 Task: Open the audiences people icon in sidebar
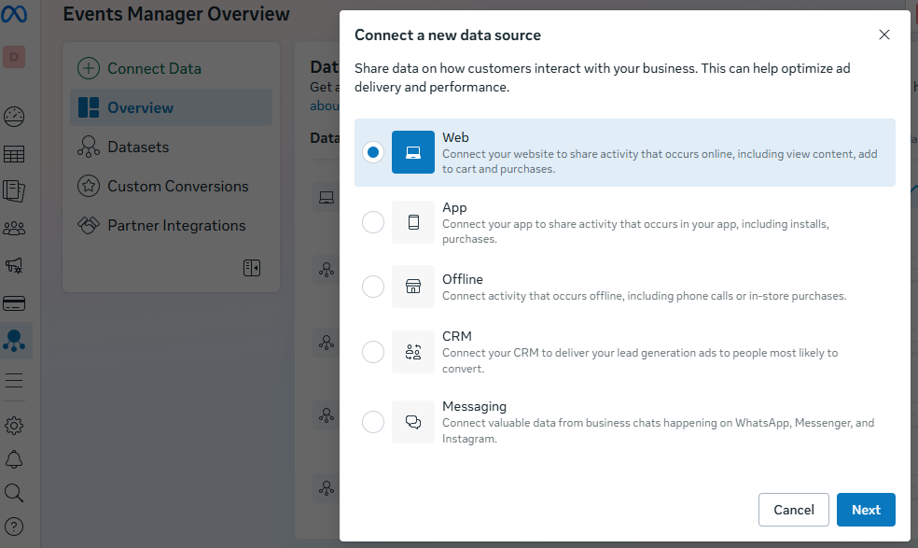click(14, 229)
